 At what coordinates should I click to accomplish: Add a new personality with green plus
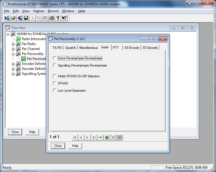(107, 137)
